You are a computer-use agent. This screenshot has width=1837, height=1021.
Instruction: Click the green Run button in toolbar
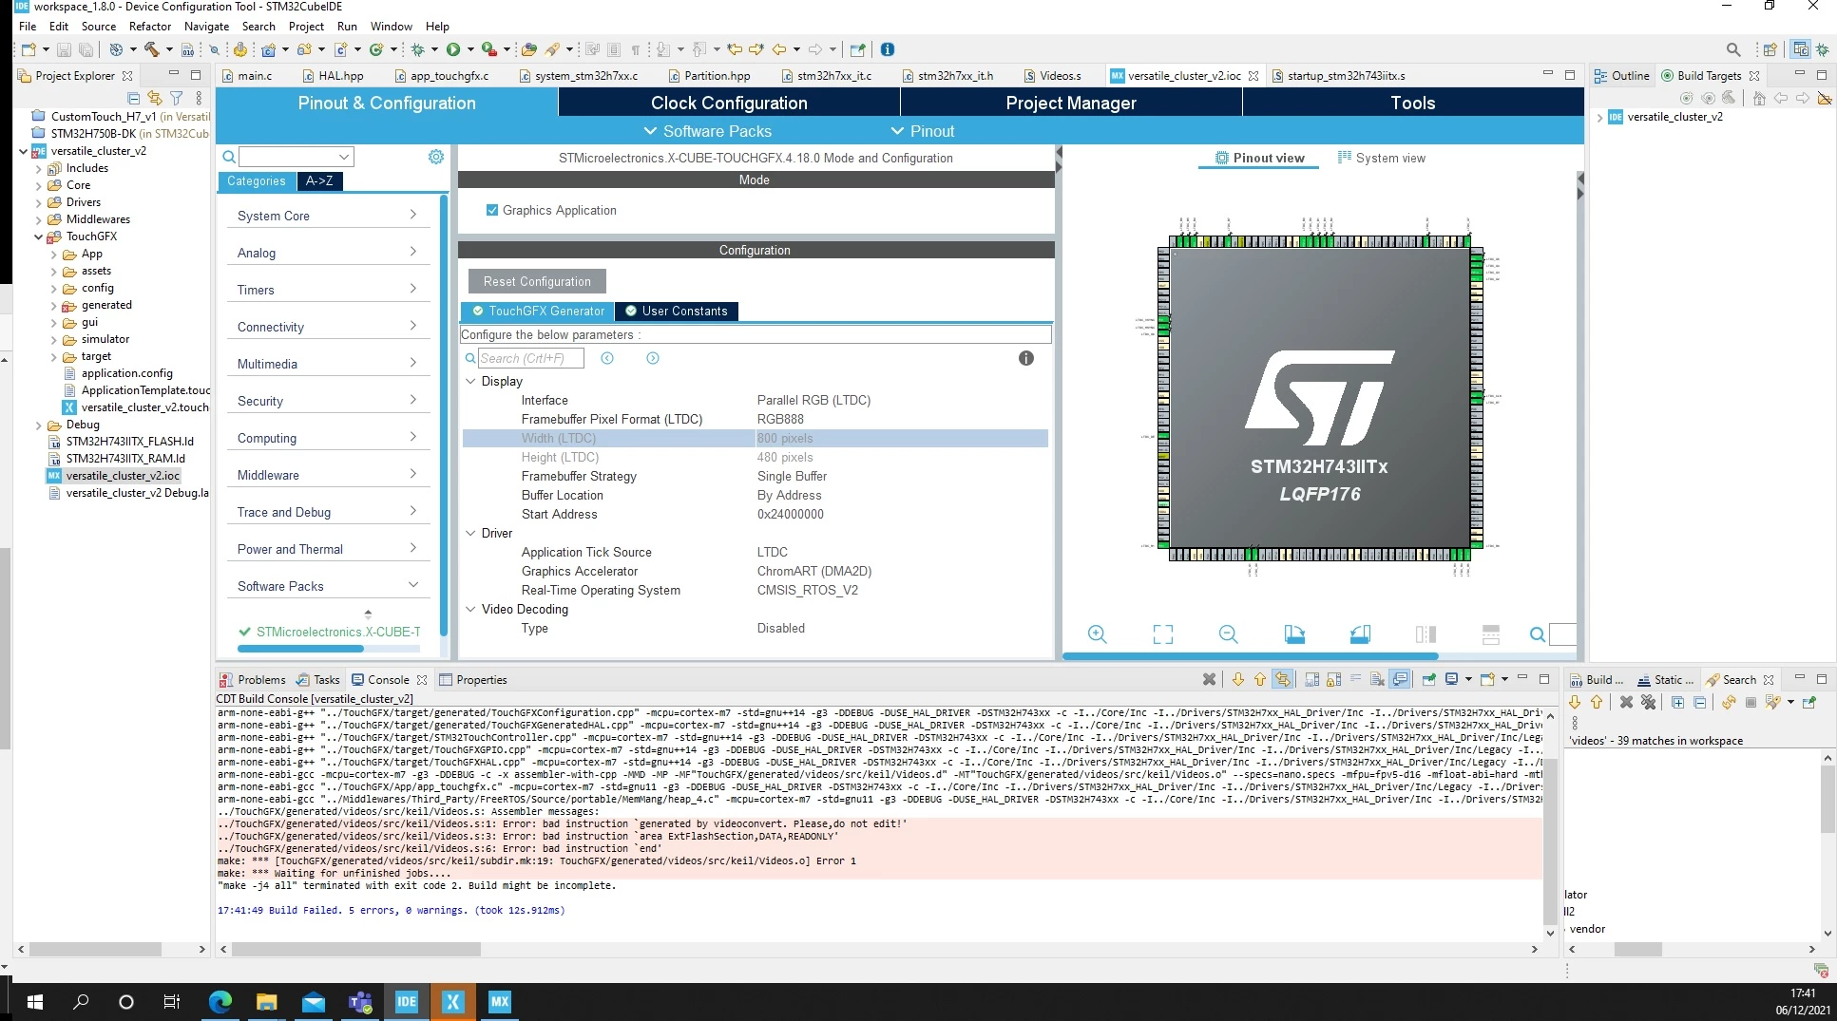tap(453, 49)
